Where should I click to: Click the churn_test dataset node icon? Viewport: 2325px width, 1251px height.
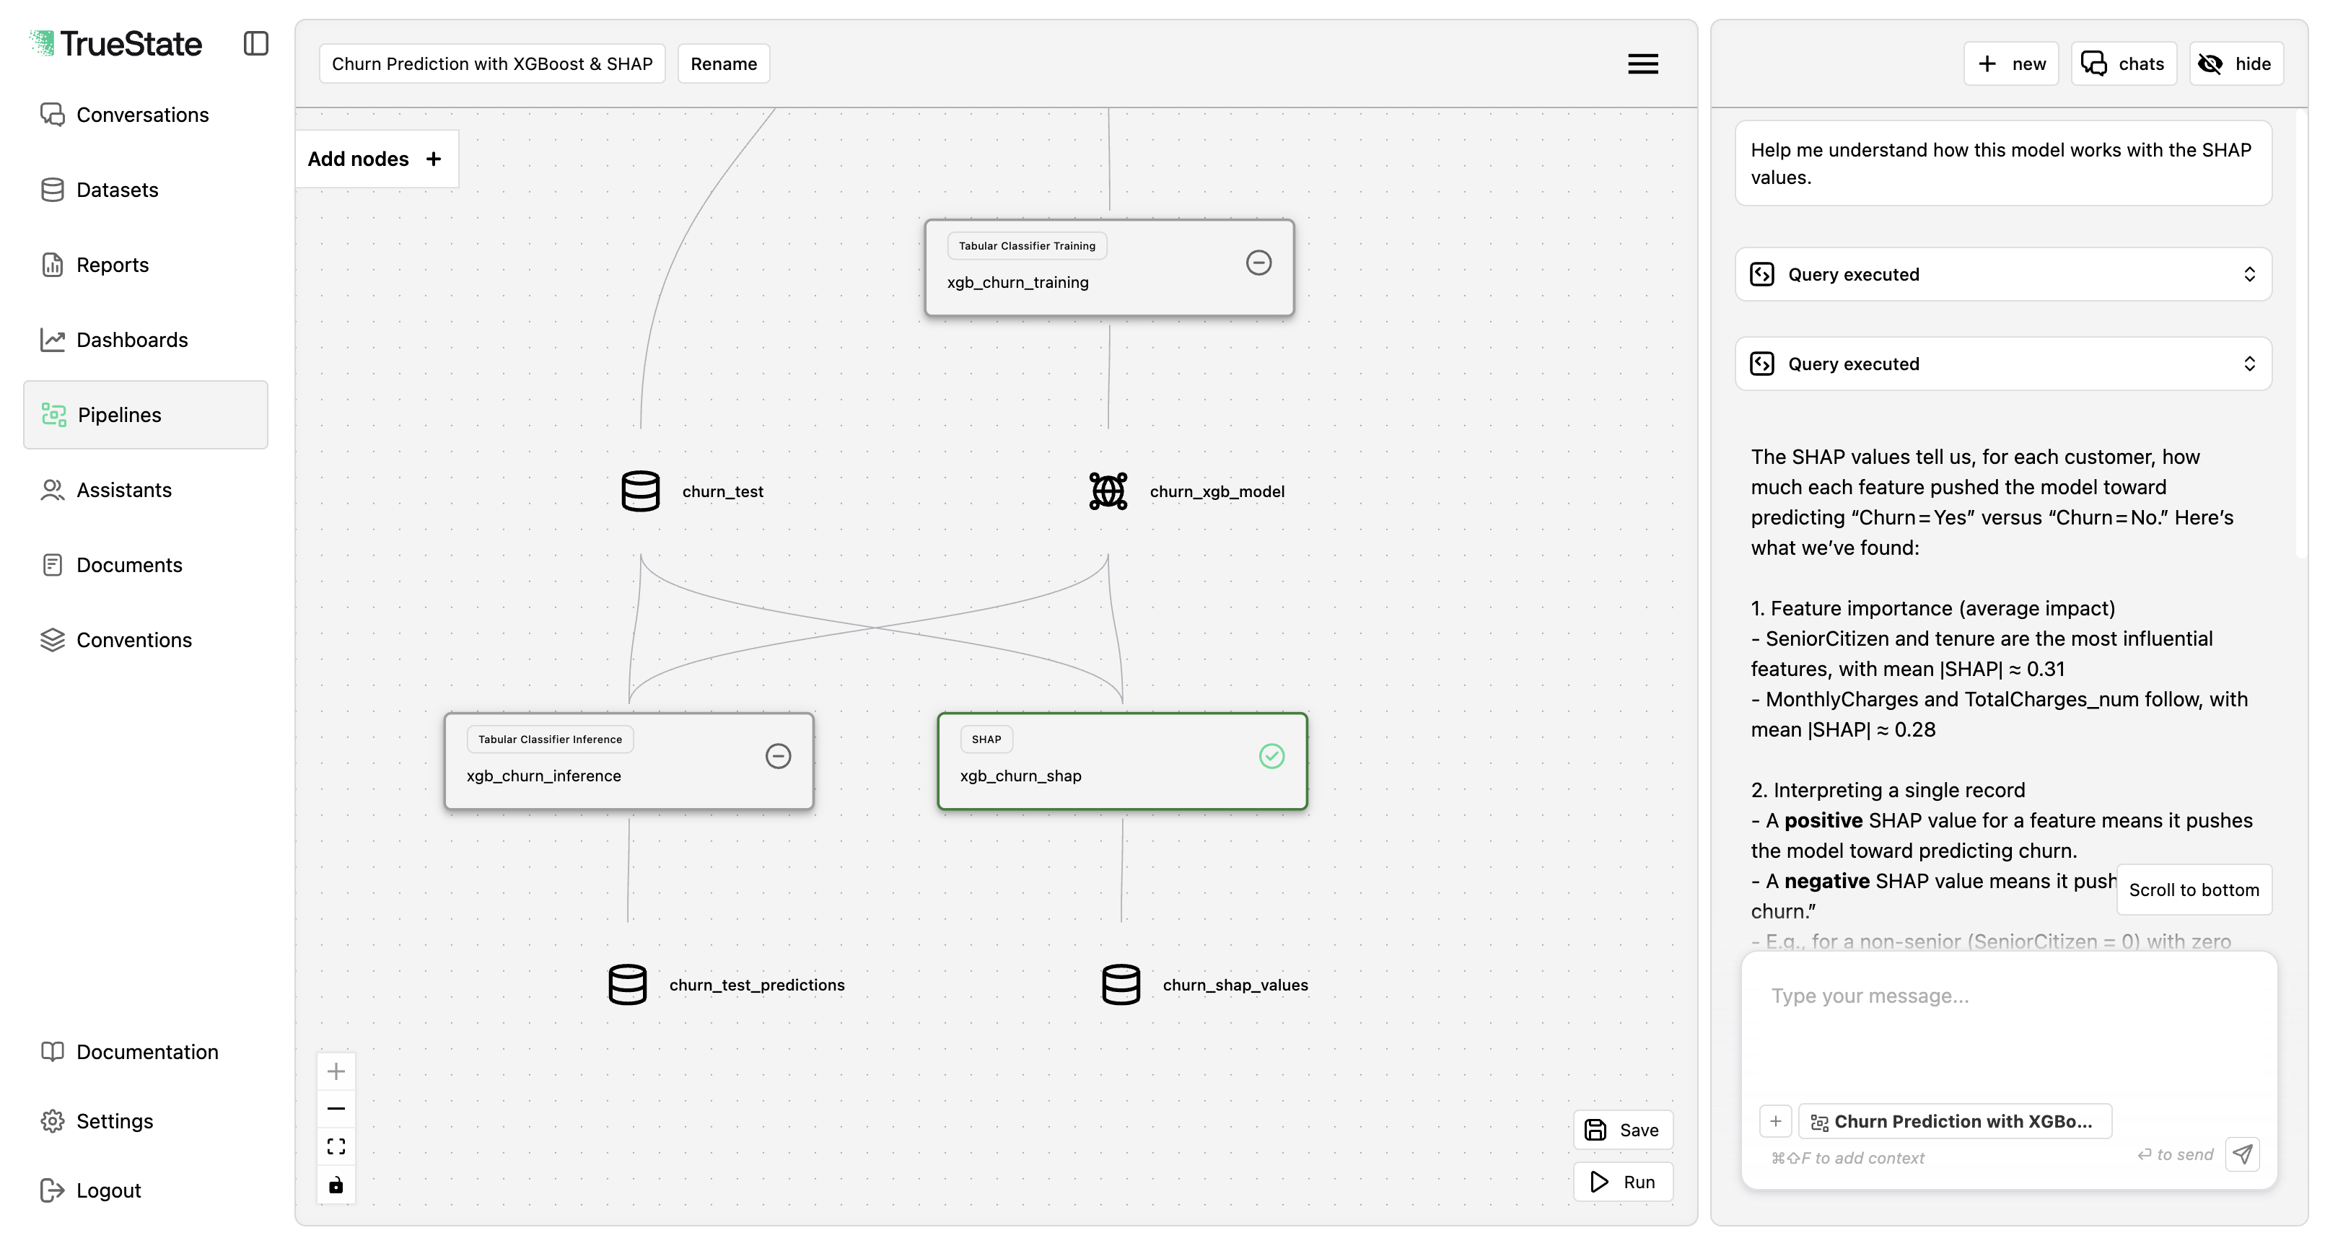pos(640,491)
